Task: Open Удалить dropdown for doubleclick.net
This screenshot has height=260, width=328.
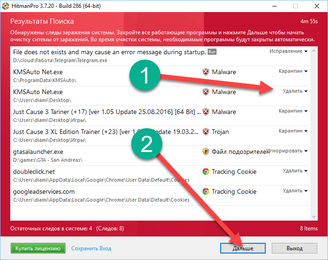Action: tap(295, 171)
